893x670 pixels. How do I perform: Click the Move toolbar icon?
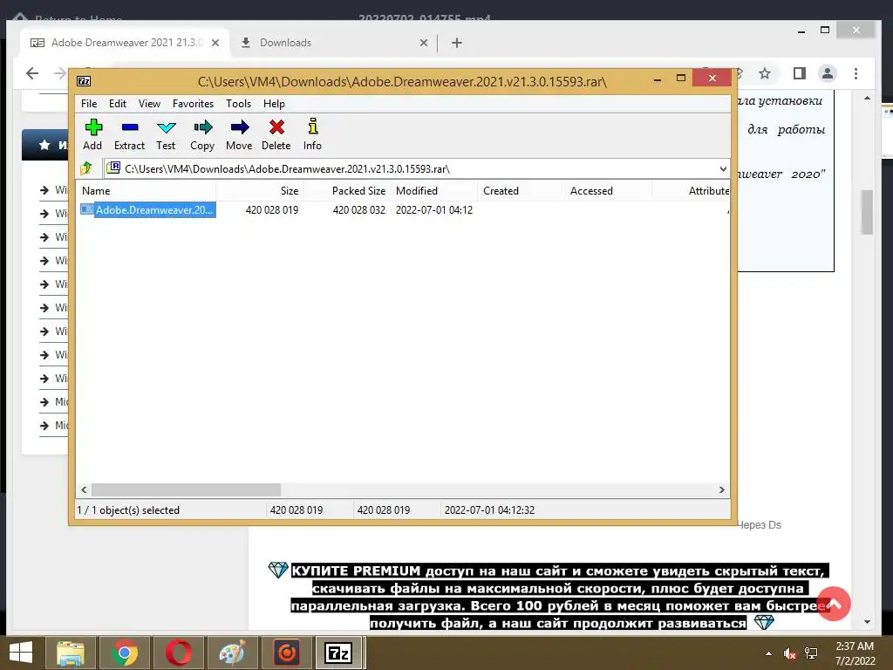tap(239, 134)
